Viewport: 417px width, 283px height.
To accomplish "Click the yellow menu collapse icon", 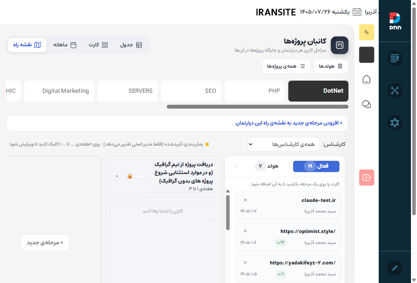I will pos(367,32).
